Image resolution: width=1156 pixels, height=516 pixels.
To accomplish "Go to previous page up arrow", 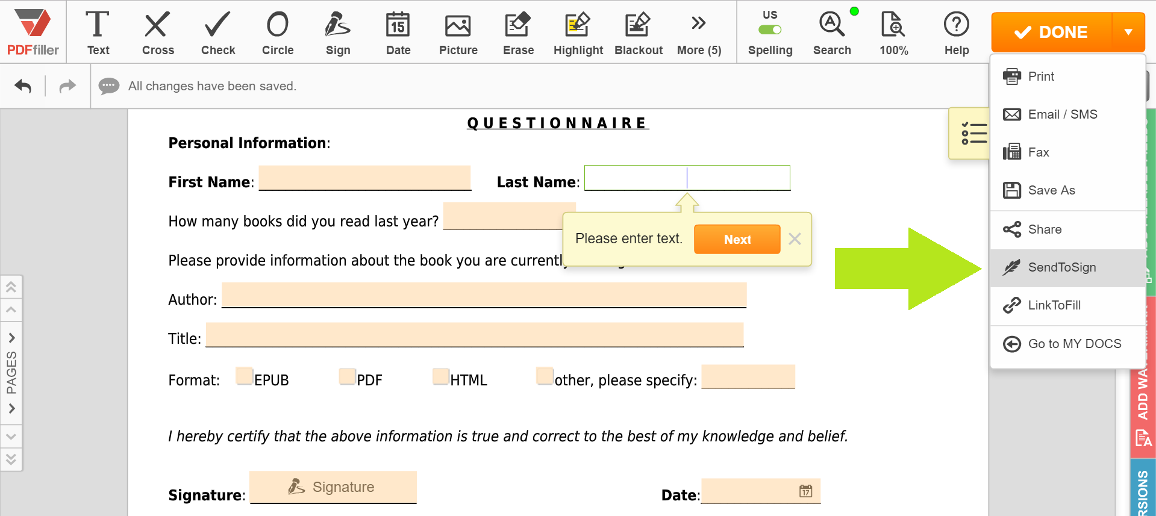I will (11, 310).
